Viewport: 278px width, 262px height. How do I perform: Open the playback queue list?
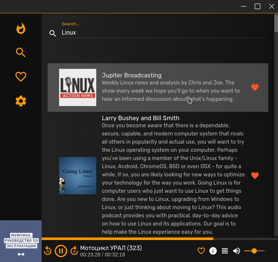[225, 251]
